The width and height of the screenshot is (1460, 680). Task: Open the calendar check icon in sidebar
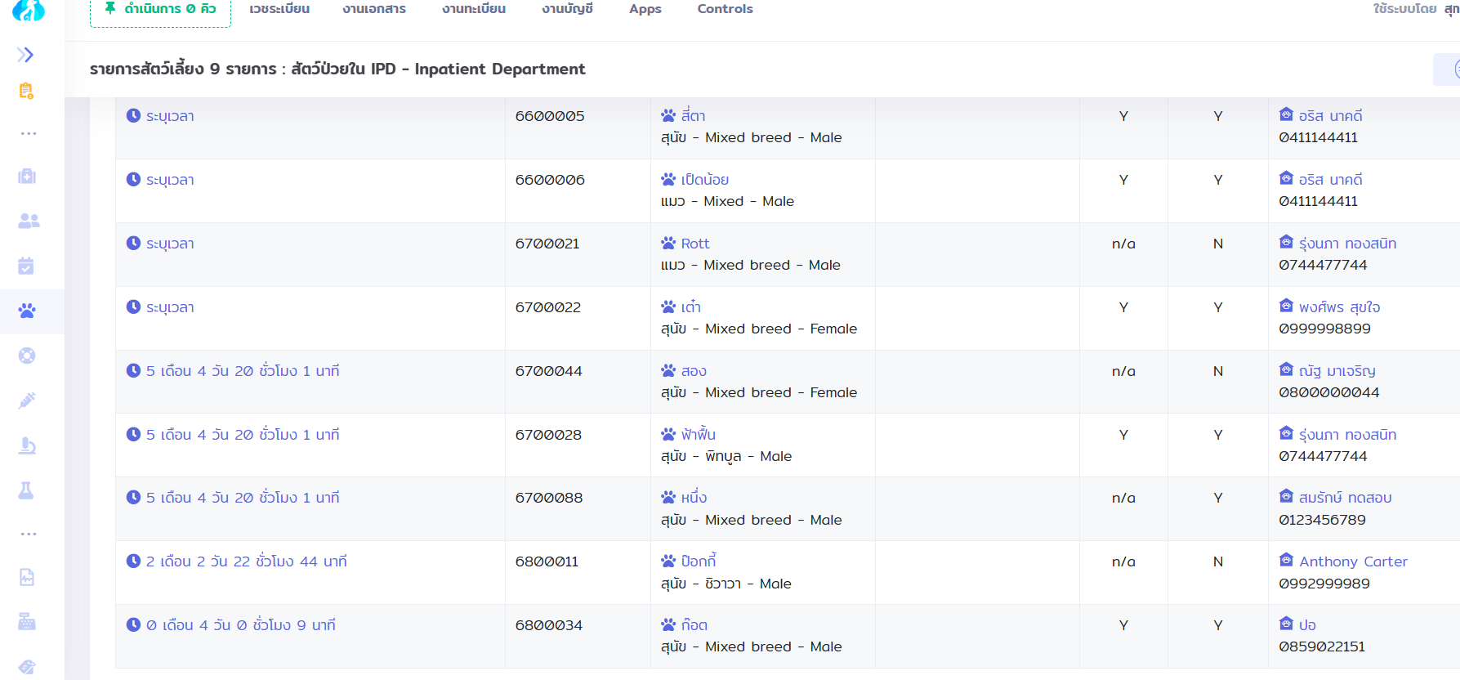26,266
